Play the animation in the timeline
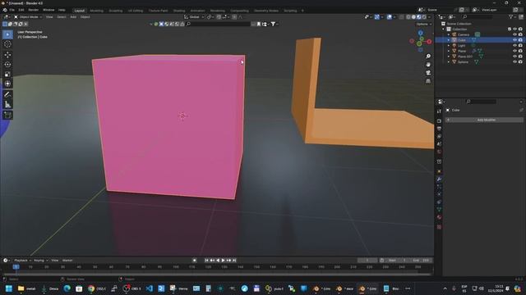The image size is (526, 295). 223,261
